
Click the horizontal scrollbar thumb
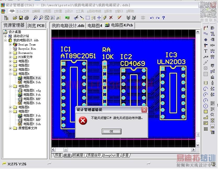point(66,150)
